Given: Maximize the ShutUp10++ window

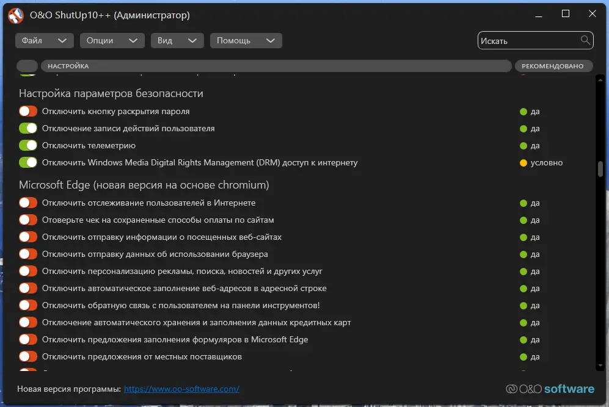Looking at the screenshot, I should click(566, 14).
